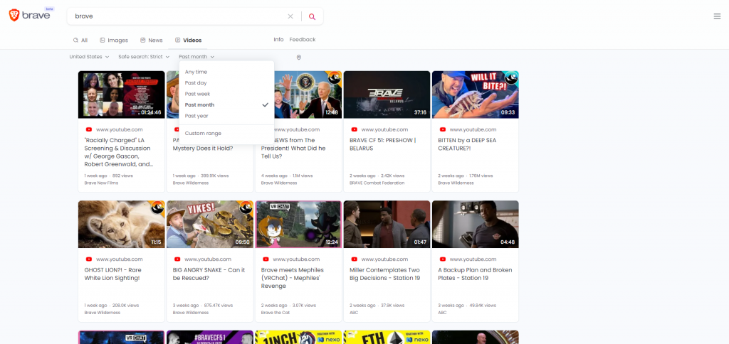Collapse the Past month dropdown
Viewport: 729px width, 344px height.
196,57
